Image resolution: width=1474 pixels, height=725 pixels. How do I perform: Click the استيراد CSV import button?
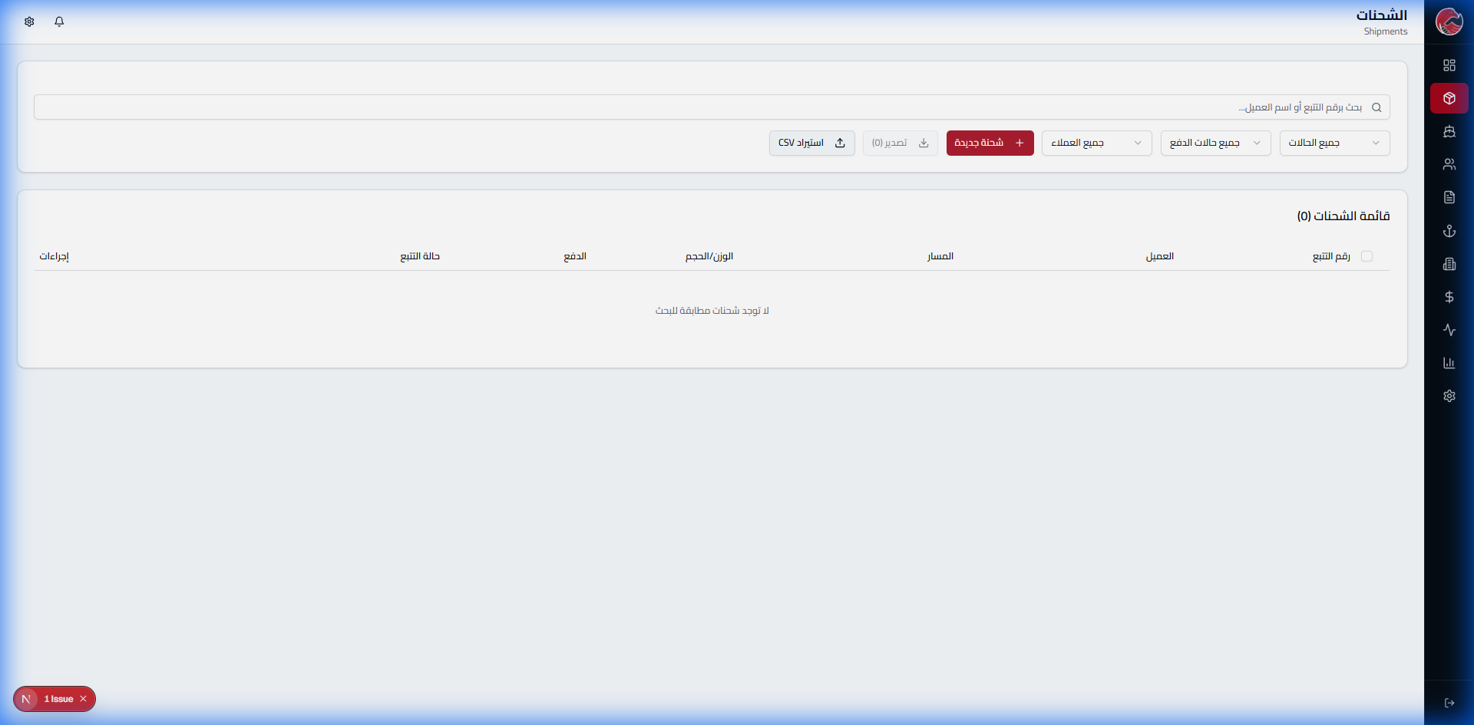click(x=811, y=143)
